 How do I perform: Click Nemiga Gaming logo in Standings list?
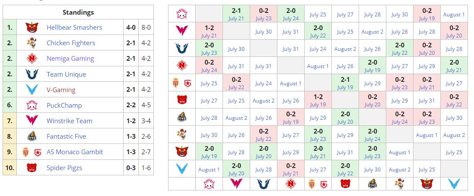pyautogui.click(x=32, y=59)
